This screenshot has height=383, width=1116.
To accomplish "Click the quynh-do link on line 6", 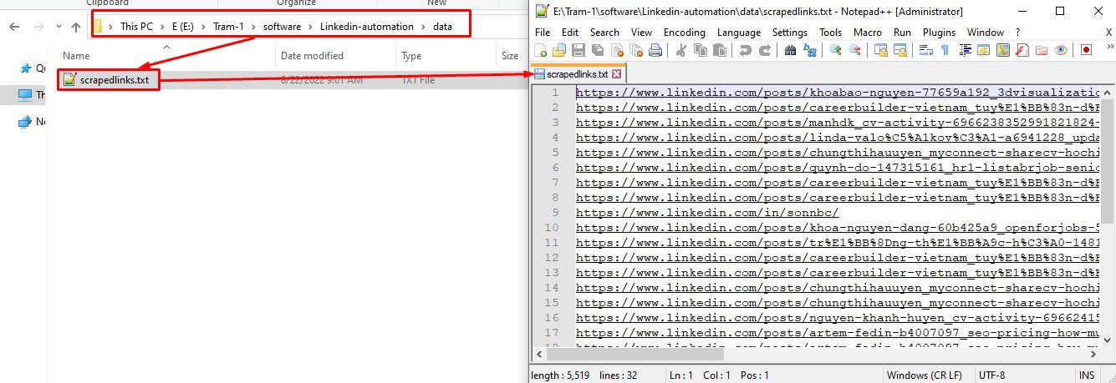I will [x=838, y=168].
